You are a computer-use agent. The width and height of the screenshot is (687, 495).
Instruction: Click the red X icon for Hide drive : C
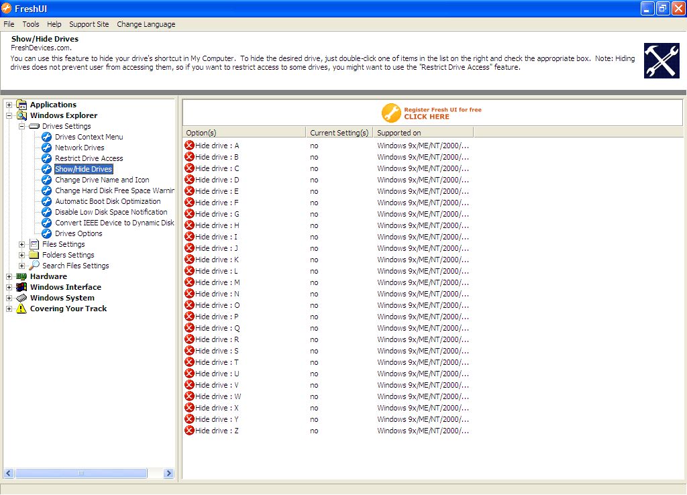(189, 168)
